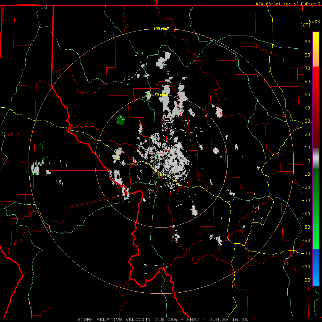The image size is (322, 322).
Task: Click the NEXR label above the color scale
Action: tap(314, 21)
